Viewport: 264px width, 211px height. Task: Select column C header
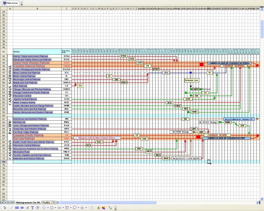[x=67, y=9]
